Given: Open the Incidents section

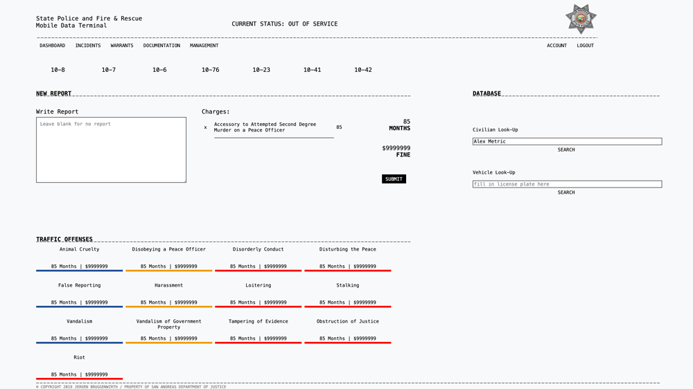Looking at the screenshot, I should pos(88,46).
